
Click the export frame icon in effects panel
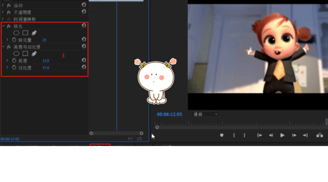[x=139, y=139]
